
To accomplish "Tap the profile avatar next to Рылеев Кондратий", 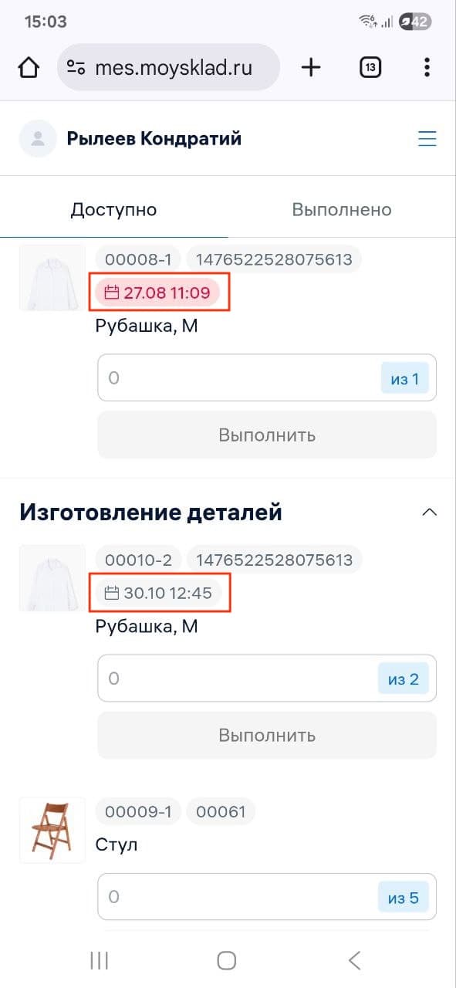I will [x=37, y=137].
